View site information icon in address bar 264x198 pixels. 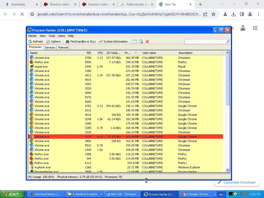pos(32,14)
